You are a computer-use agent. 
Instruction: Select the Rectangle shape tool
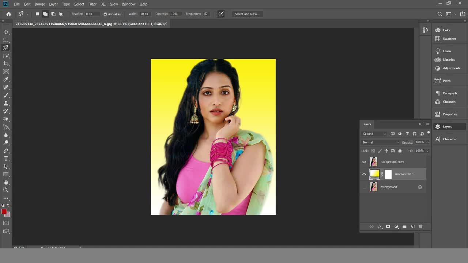(x=6, y=174)
